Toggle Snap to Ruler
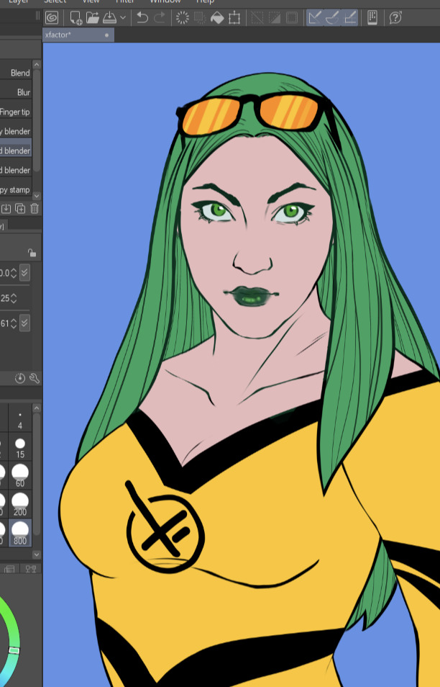 click(314, 18)
